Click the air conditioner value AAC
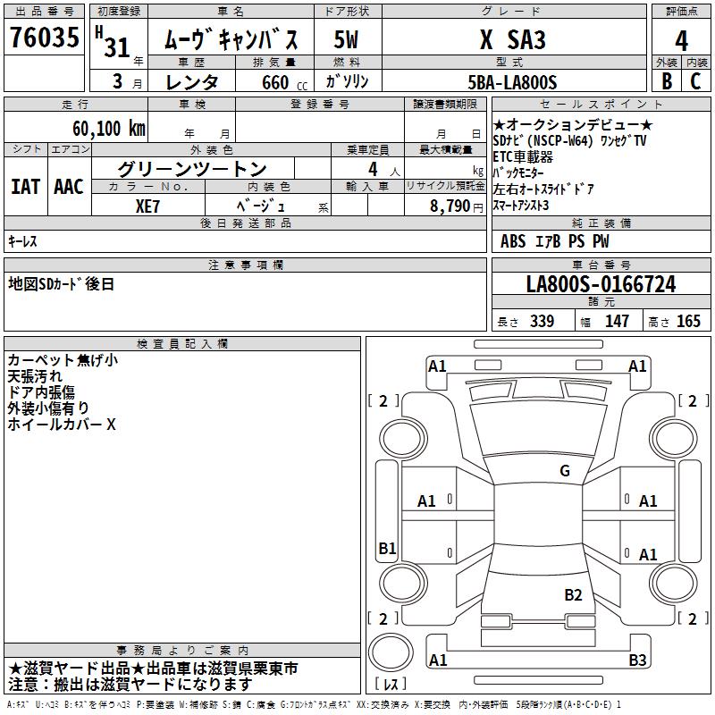This screenshot has width=715, height=715. tap(69, 187)
